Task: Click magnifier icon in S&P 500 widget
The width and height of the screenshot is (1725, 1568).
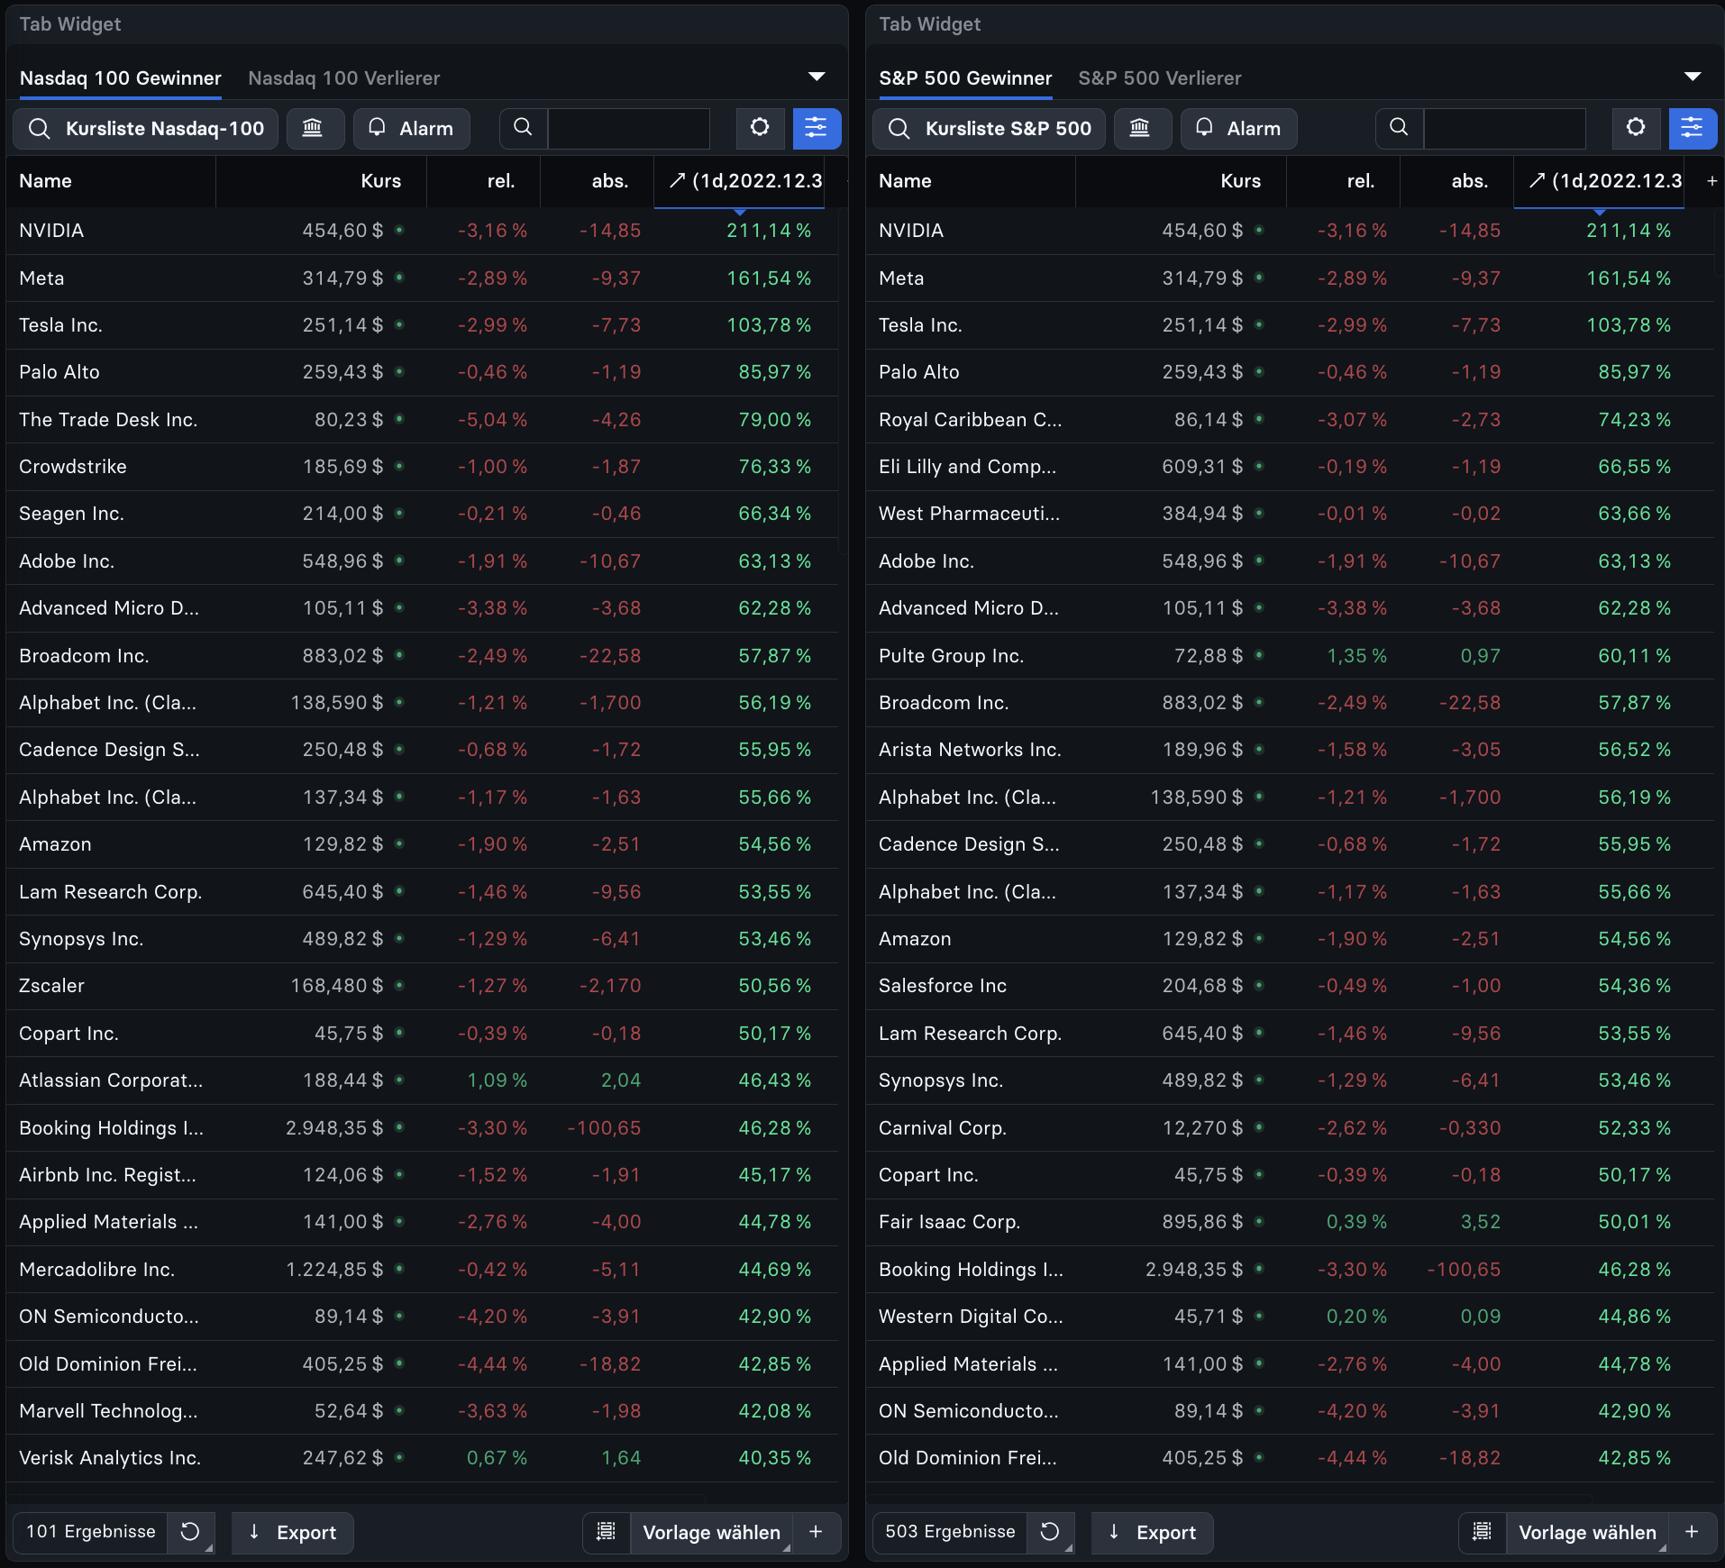Action: [x=1399, y=129]
